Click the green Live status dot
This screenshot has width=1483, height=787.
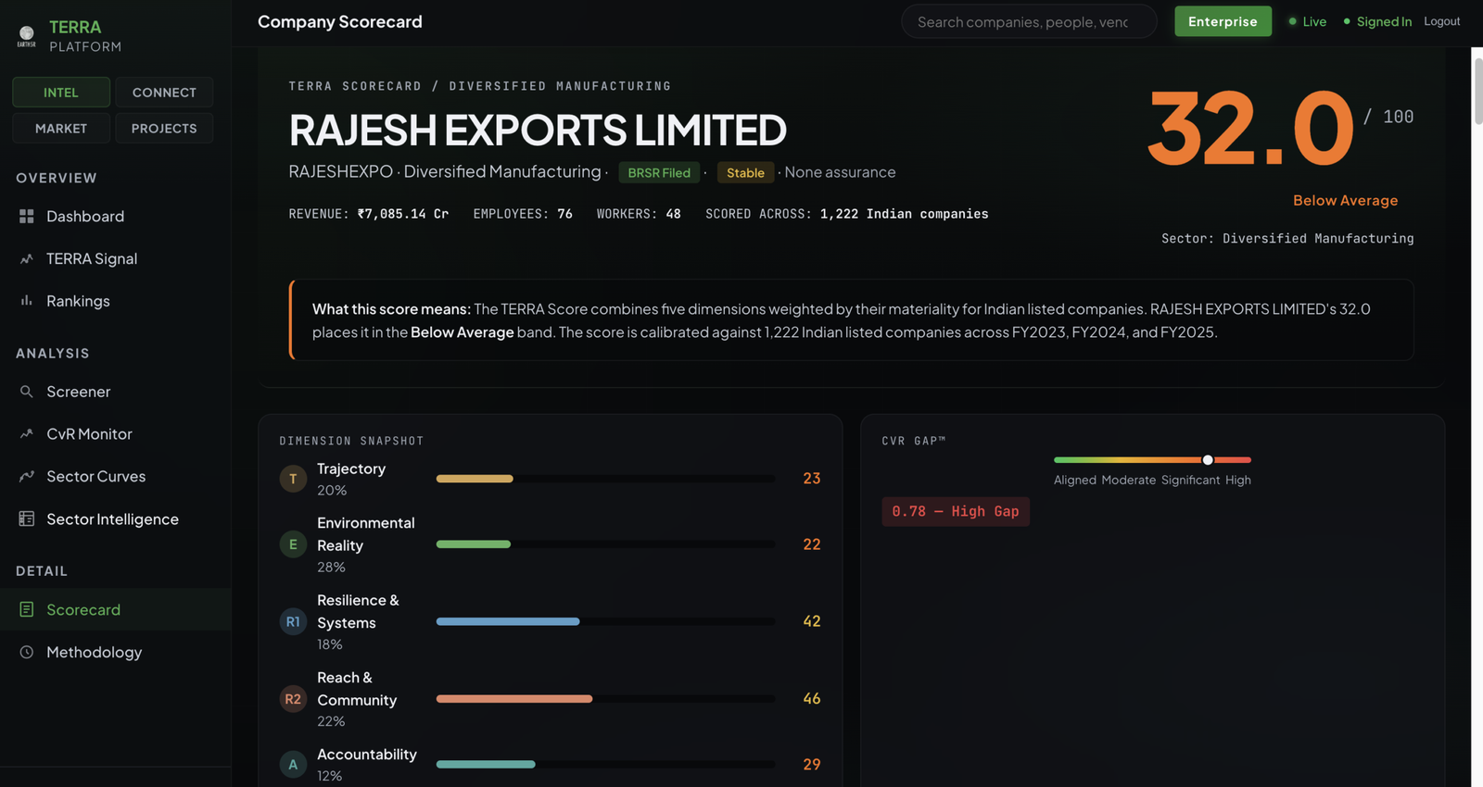click(1292, 21)
